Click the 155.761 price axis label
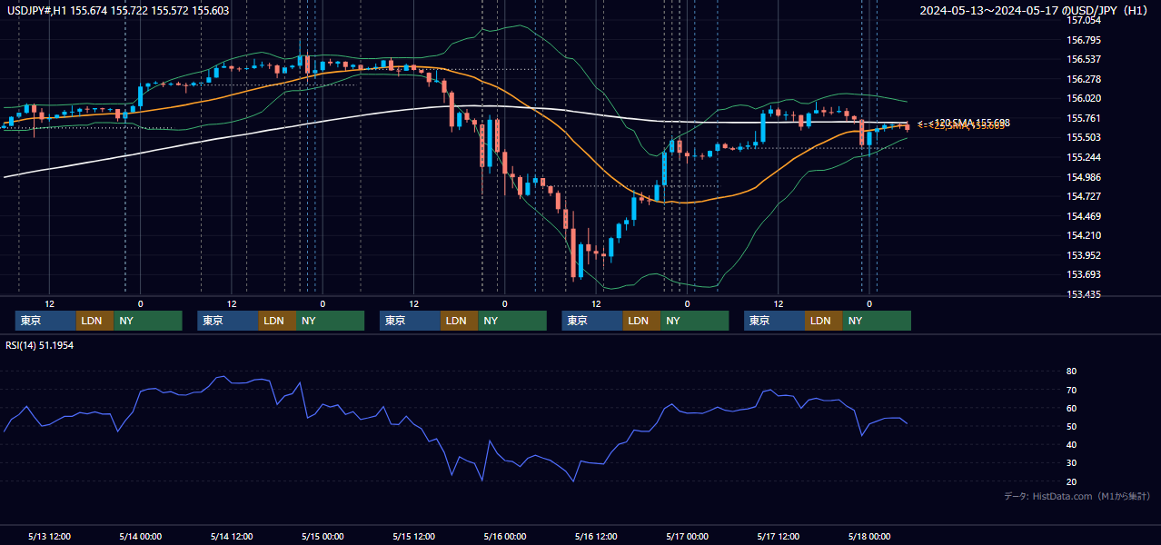The image size is (1161, 545). pos(1084,118)
